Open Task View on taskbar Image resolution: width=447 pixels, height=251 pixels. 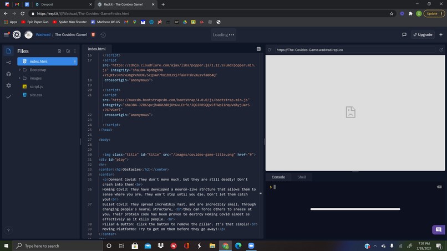click(121, 245)
